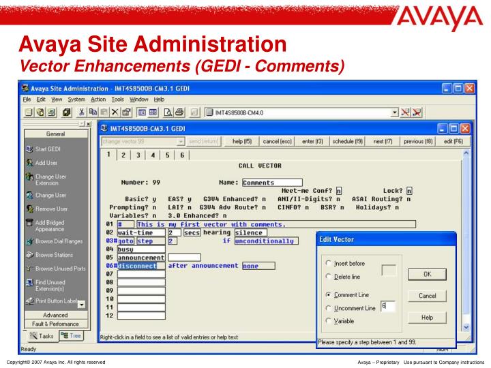The height and width of the screenshot is (368, 491).
Task: Open the change vector 99 command dropdown
Action: click(180, 142)
